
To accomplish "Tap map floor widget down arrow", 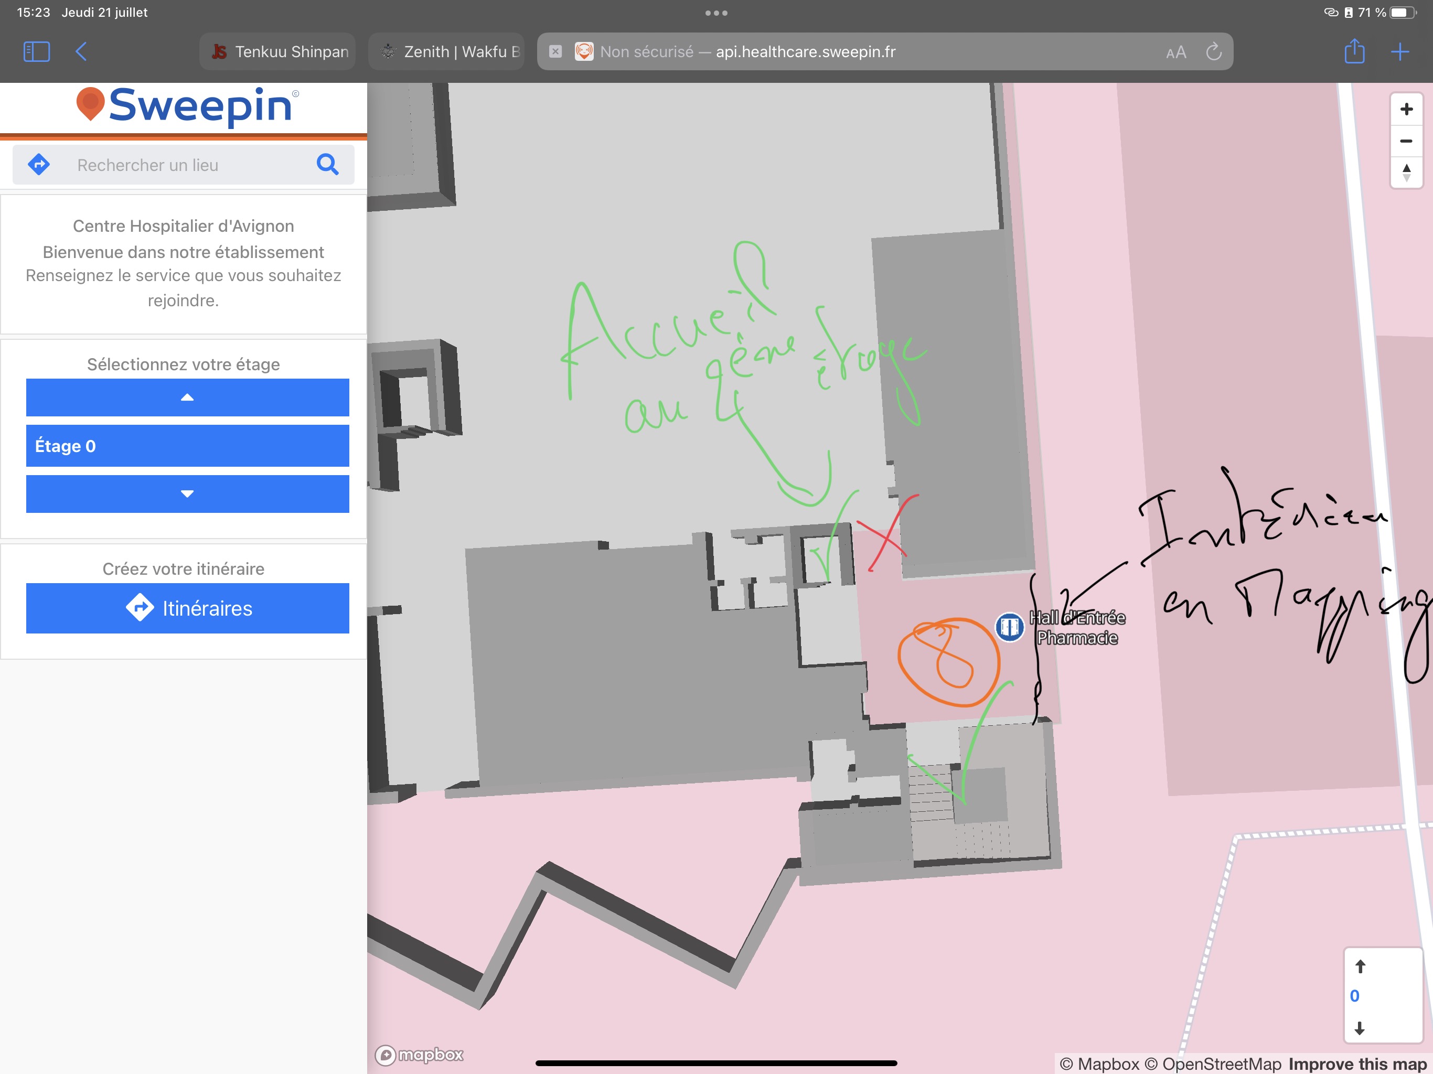I will tap(1360, 1028).
